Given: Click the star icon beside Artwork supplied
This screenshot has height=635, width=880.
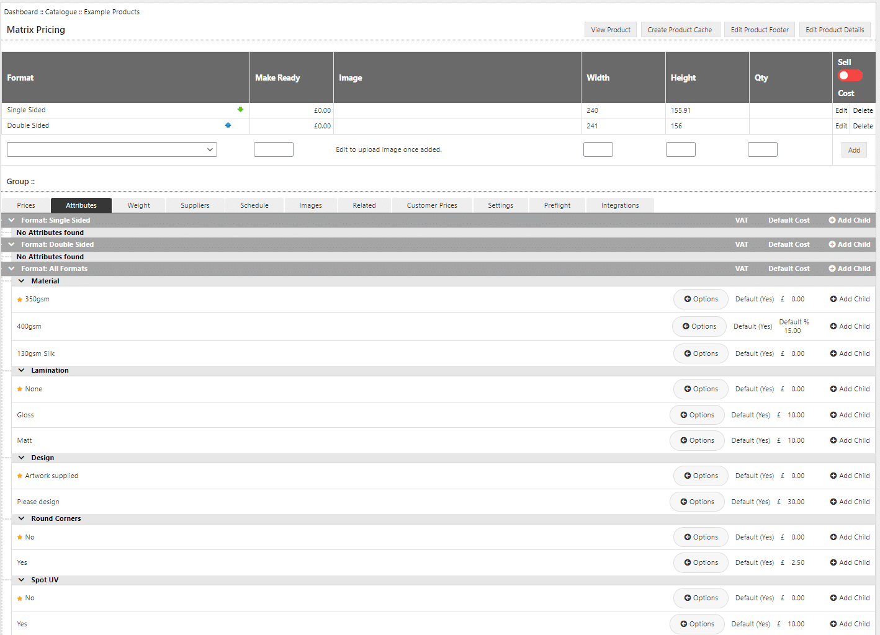Looking at the screenshot, I should coord(20,476).
